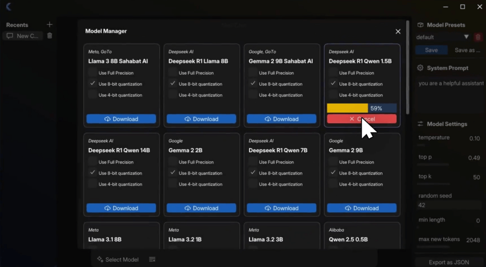The width and height of the screenshot is (486, 267).
Task: Click the Model Presets cube icon
Action: pos(420,25)
